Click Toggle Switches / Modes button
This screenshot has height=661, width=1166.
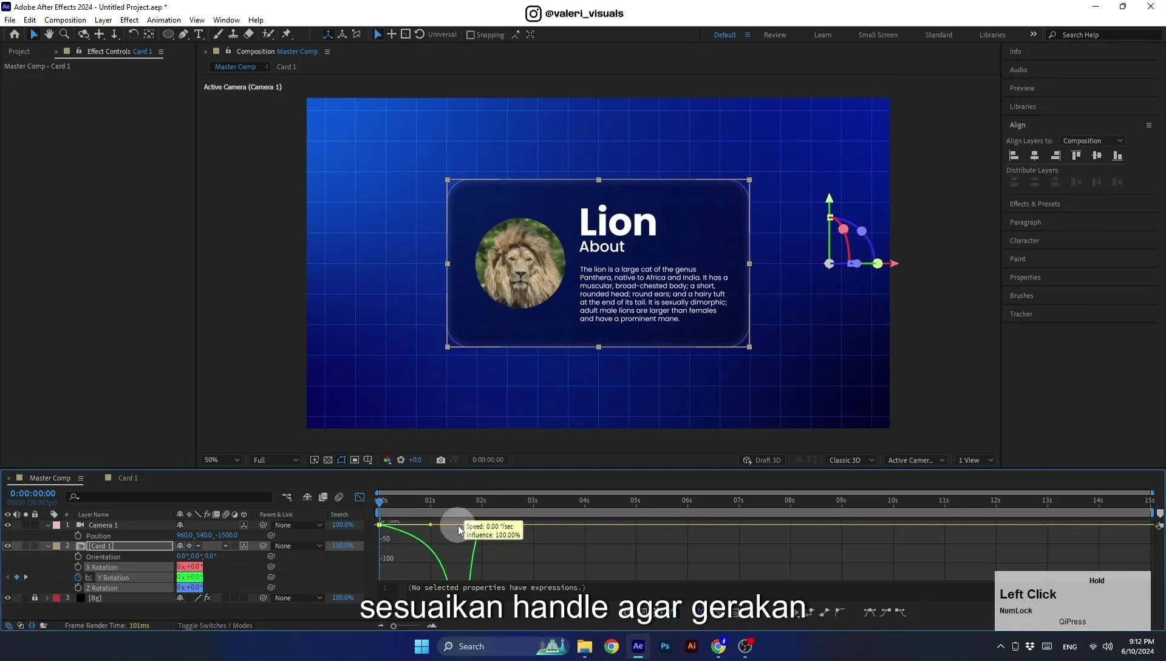click(215, 626)
